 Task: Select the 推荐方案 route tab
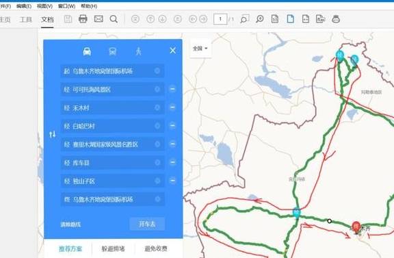[70, 248]
